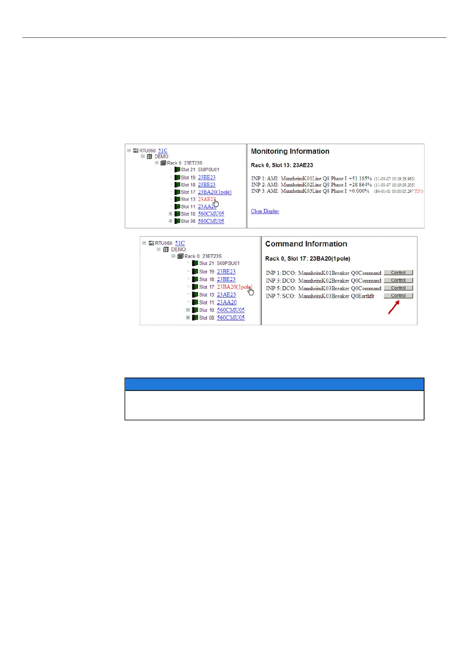Expand Slot 10 560CMU05 in lower Command tree
The height and width of the screenshot is (663, 469).
[x=188, y=310]
